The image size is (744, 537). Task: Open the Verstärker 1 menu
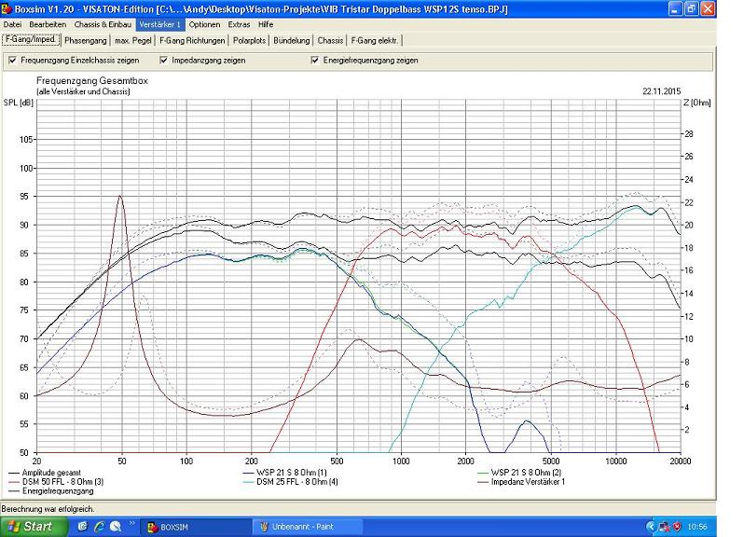coord(159,24)
